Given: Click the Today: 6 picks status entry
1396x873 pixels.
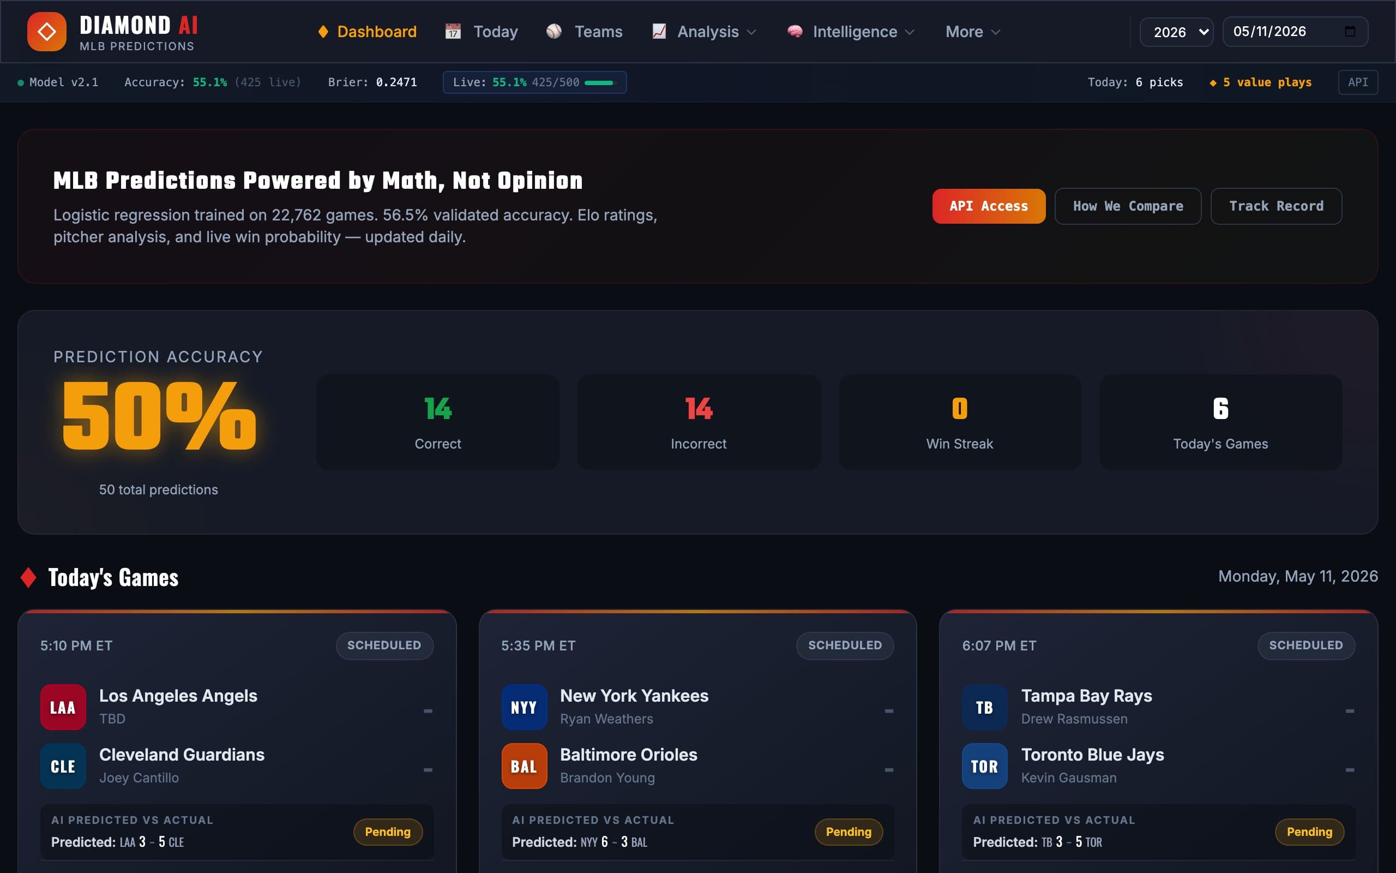Looking at the screenshot, I should pyautogui.click(x=1135, y=82).
